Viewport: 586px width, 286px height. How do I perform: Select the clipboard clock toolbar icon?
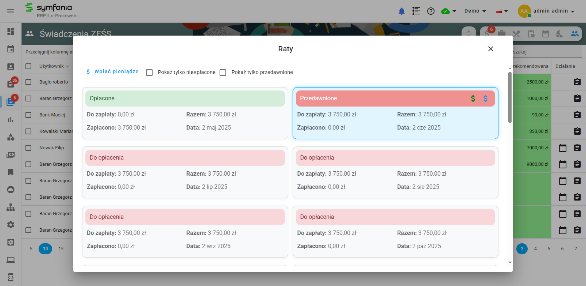pyautogui.click(x=531, y=34)
